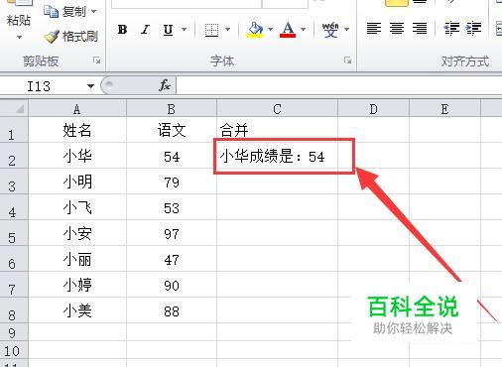Select score cell 97
Image resolution: width=502 pixels, height=367 pixels.
tap(172, 233)
